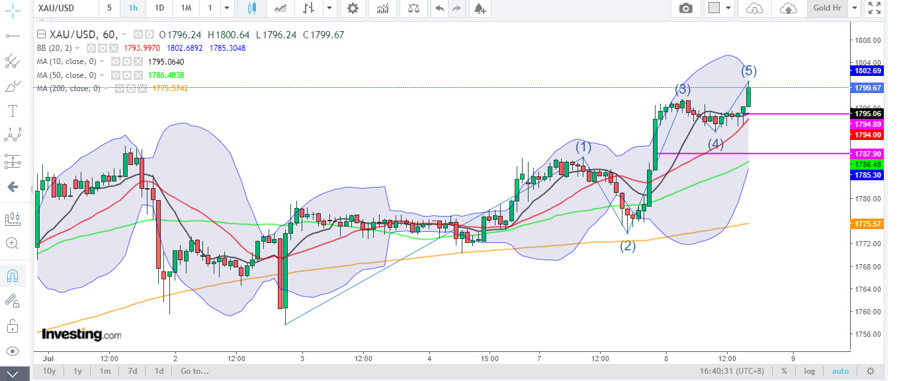Click the compare symbols scales icon

point(414,9)
